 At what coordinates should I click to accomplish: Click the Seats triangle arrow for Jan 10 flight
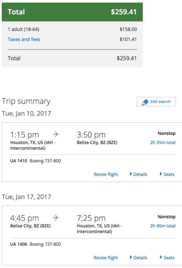tap(161, 174)
